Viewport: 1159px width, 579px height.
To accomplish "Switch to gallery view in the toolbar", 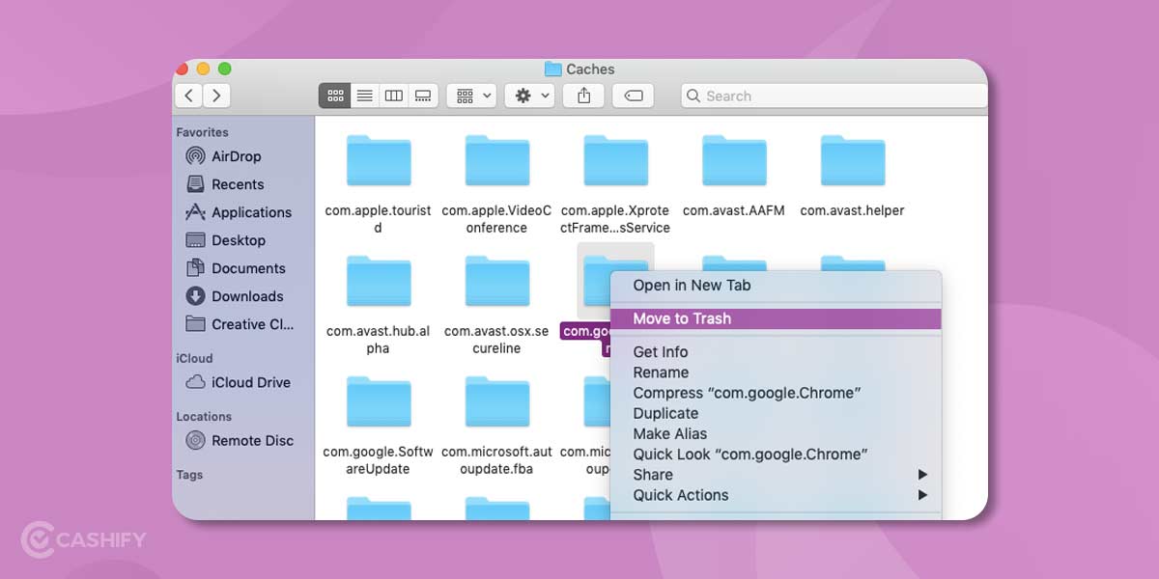I will click(423, 95).
